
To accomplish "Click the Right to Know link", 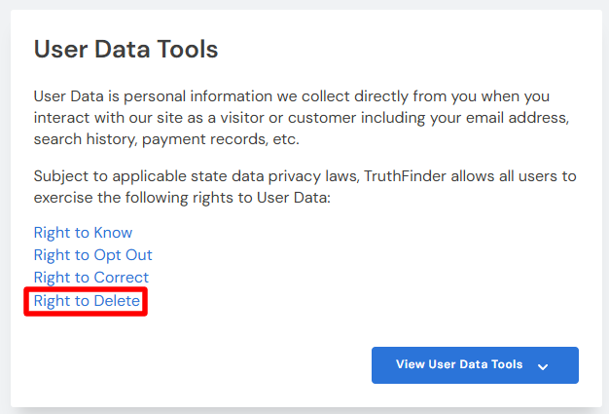I will pyautogui.click(x=83, y=233).
